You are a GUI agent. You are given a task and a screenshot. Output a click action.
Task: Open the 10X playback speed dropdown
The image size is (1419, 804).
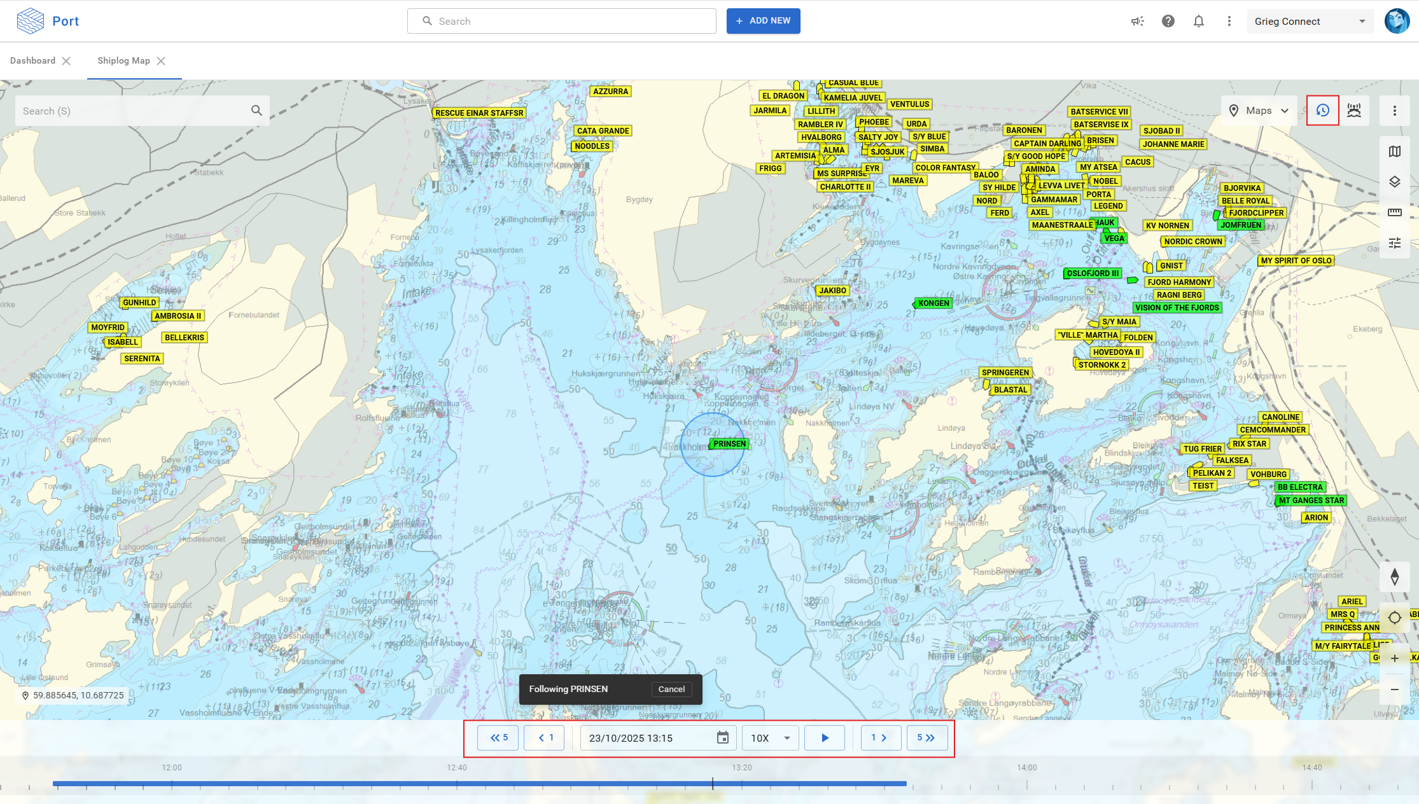click(770, 738)
